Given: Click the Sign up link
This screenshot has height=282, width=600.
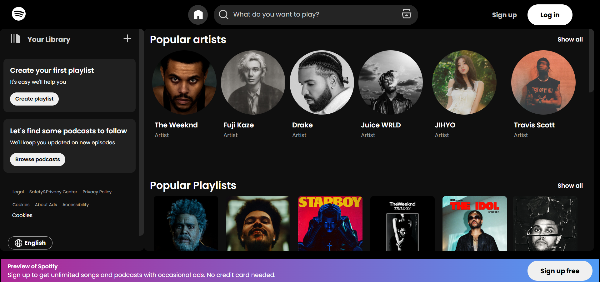Looking at the screenshot, I should [504, 15].
